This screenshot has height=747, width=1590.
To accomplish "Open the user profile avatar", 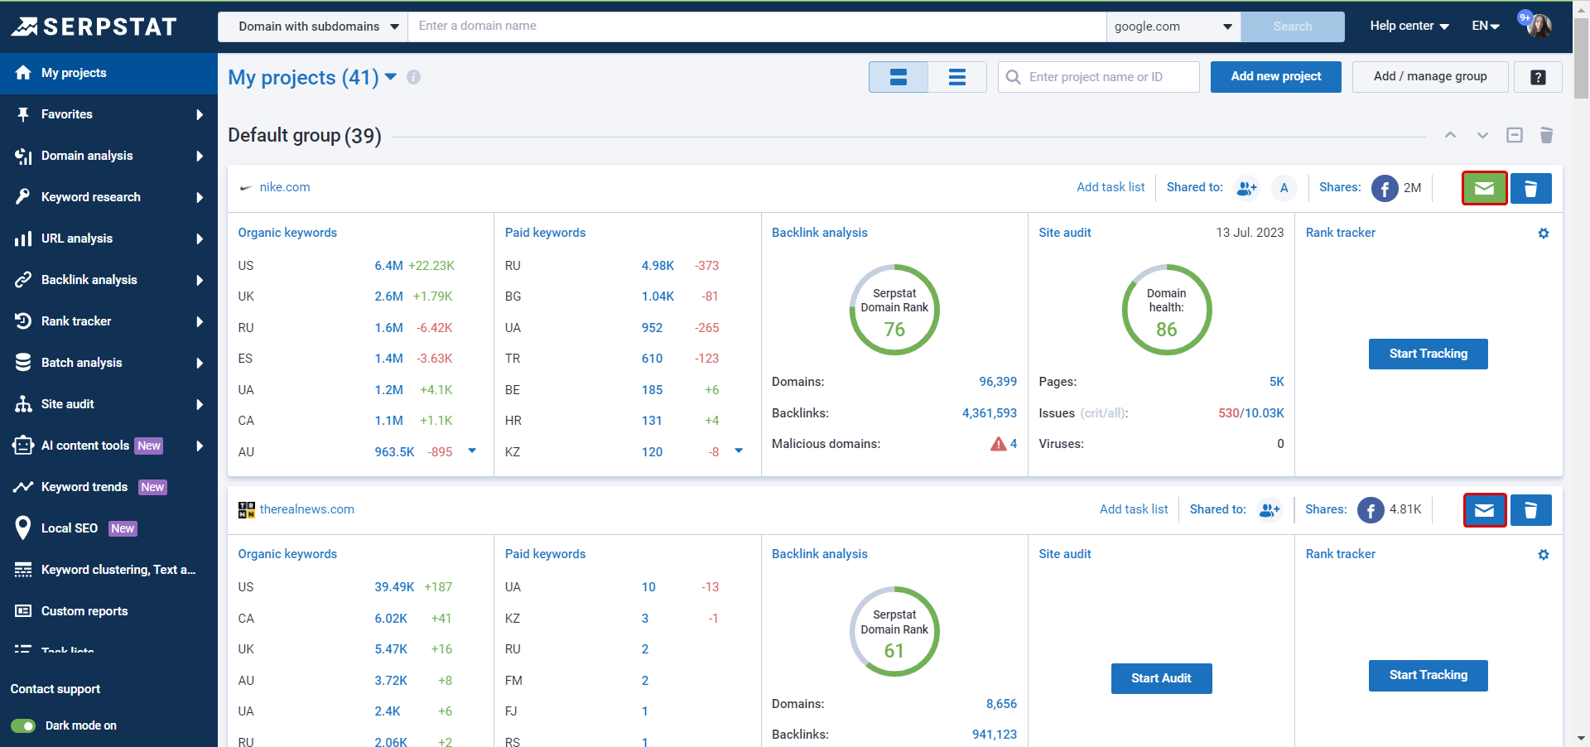I will (1539, 26).
